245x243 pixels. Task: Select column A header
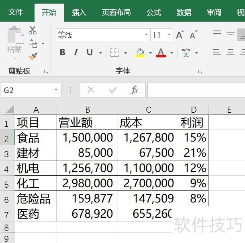pos(36,109)
